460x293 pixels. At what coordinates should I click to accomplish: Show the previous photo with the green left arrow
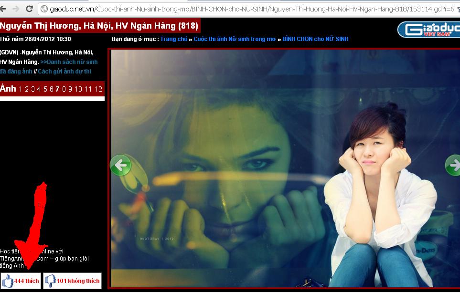tap(120, 165)
